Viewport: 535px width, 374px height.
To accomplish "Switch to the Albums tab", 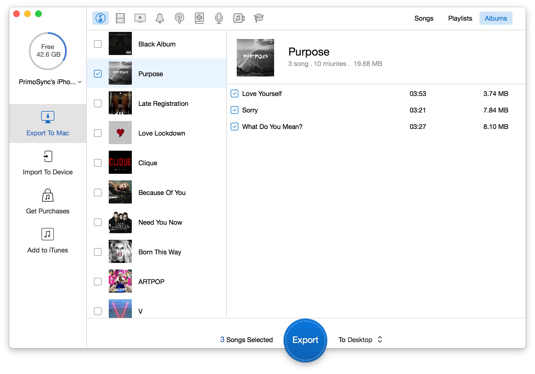I will click(x=496, y=18).
